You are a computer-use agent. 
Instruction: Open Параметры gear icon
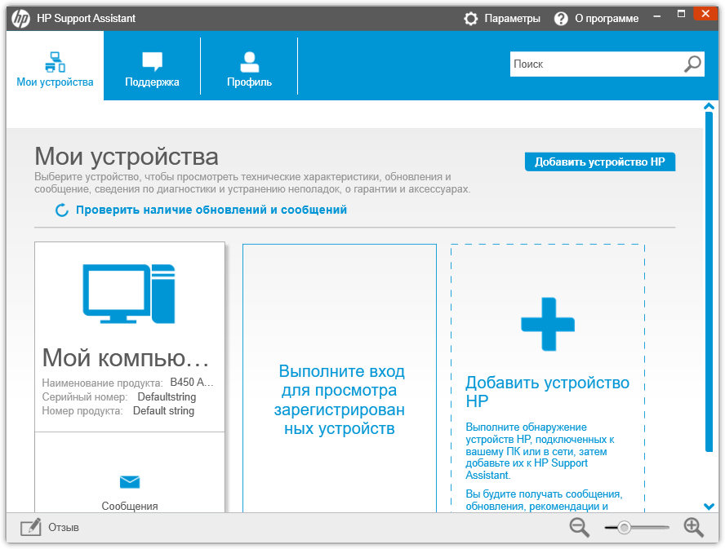tap(471, 19)
